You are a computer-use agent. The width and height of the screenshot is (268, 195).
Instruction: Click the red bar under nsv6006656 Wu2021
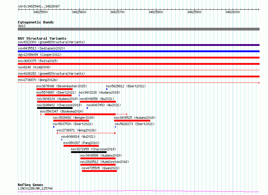pos(98,102)
